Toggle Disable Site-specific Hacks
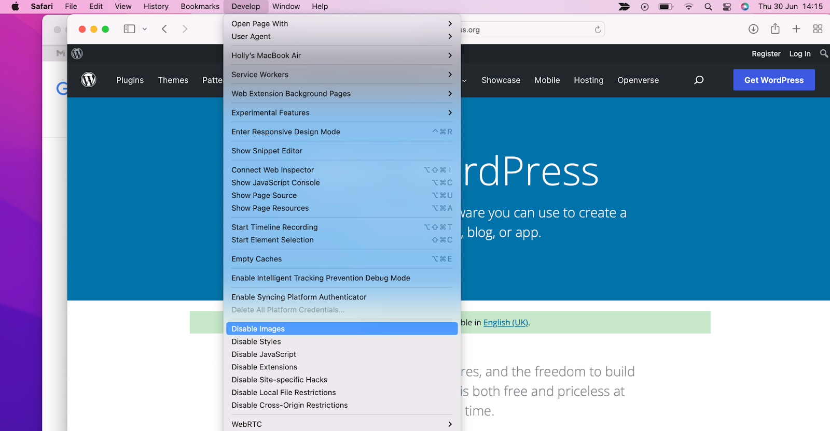 [342, 380]
